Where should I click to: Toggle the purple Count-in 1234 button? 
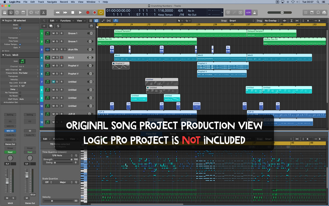click(248, 12)
